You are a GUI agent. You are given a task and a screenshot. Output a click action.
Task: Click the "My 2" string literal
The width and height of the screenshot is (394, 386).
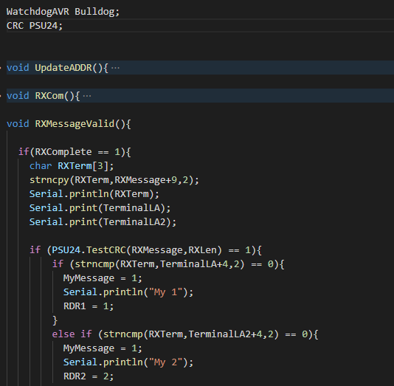pyautogui.click(x=165, y=362)
